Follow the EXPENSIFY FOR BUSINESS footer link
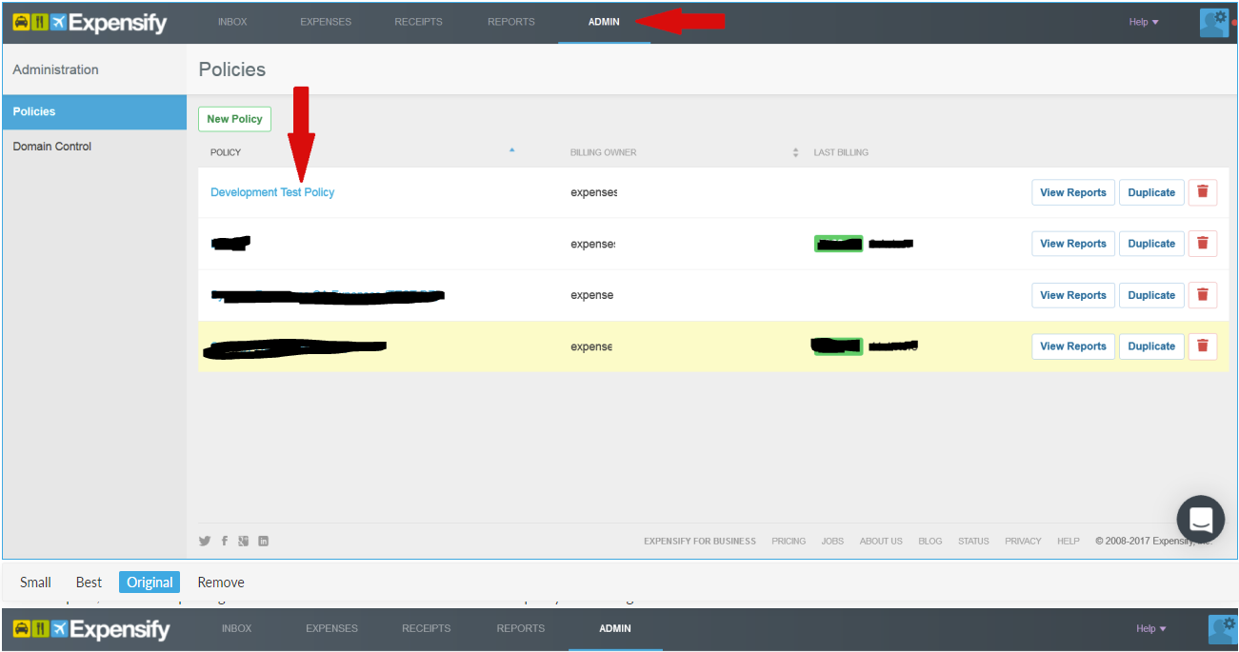1239x652 pixels. (x=700, y=541)
